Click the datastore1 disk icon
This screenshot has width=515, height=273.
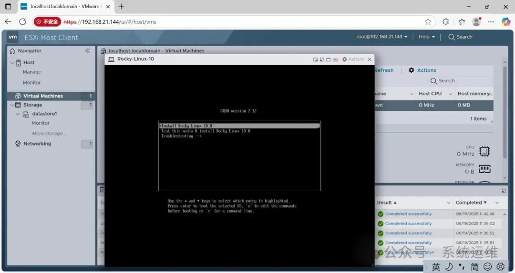(x=26, y=114)
